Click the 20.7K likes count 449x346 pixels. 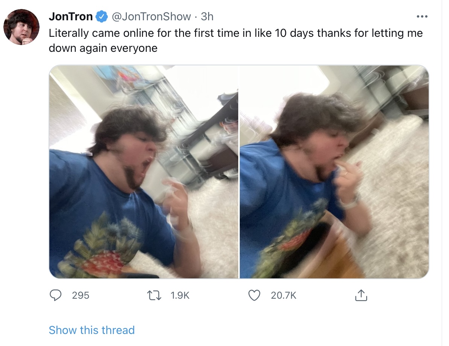283,295
